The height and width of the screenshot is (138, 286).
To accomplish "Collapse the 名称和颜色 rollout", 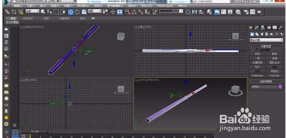I will pos(266,81).
